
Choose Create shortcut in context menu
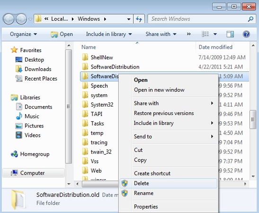[169, 173]
